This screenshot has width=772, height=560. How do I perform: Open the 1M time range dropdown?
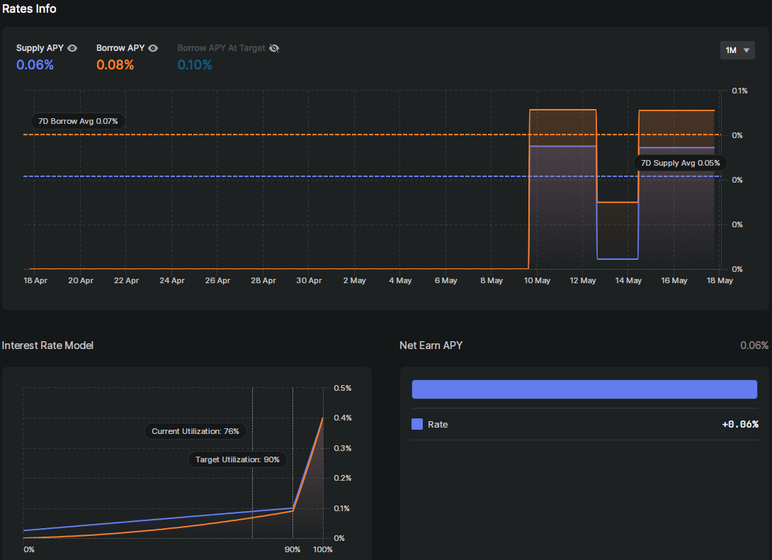click(x=737, y=50)
